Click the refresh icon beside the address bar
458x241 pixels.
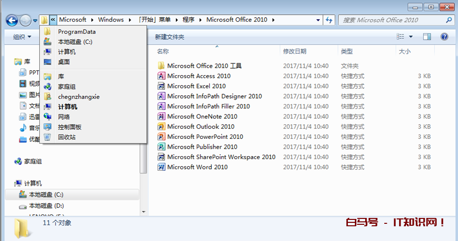329,20
